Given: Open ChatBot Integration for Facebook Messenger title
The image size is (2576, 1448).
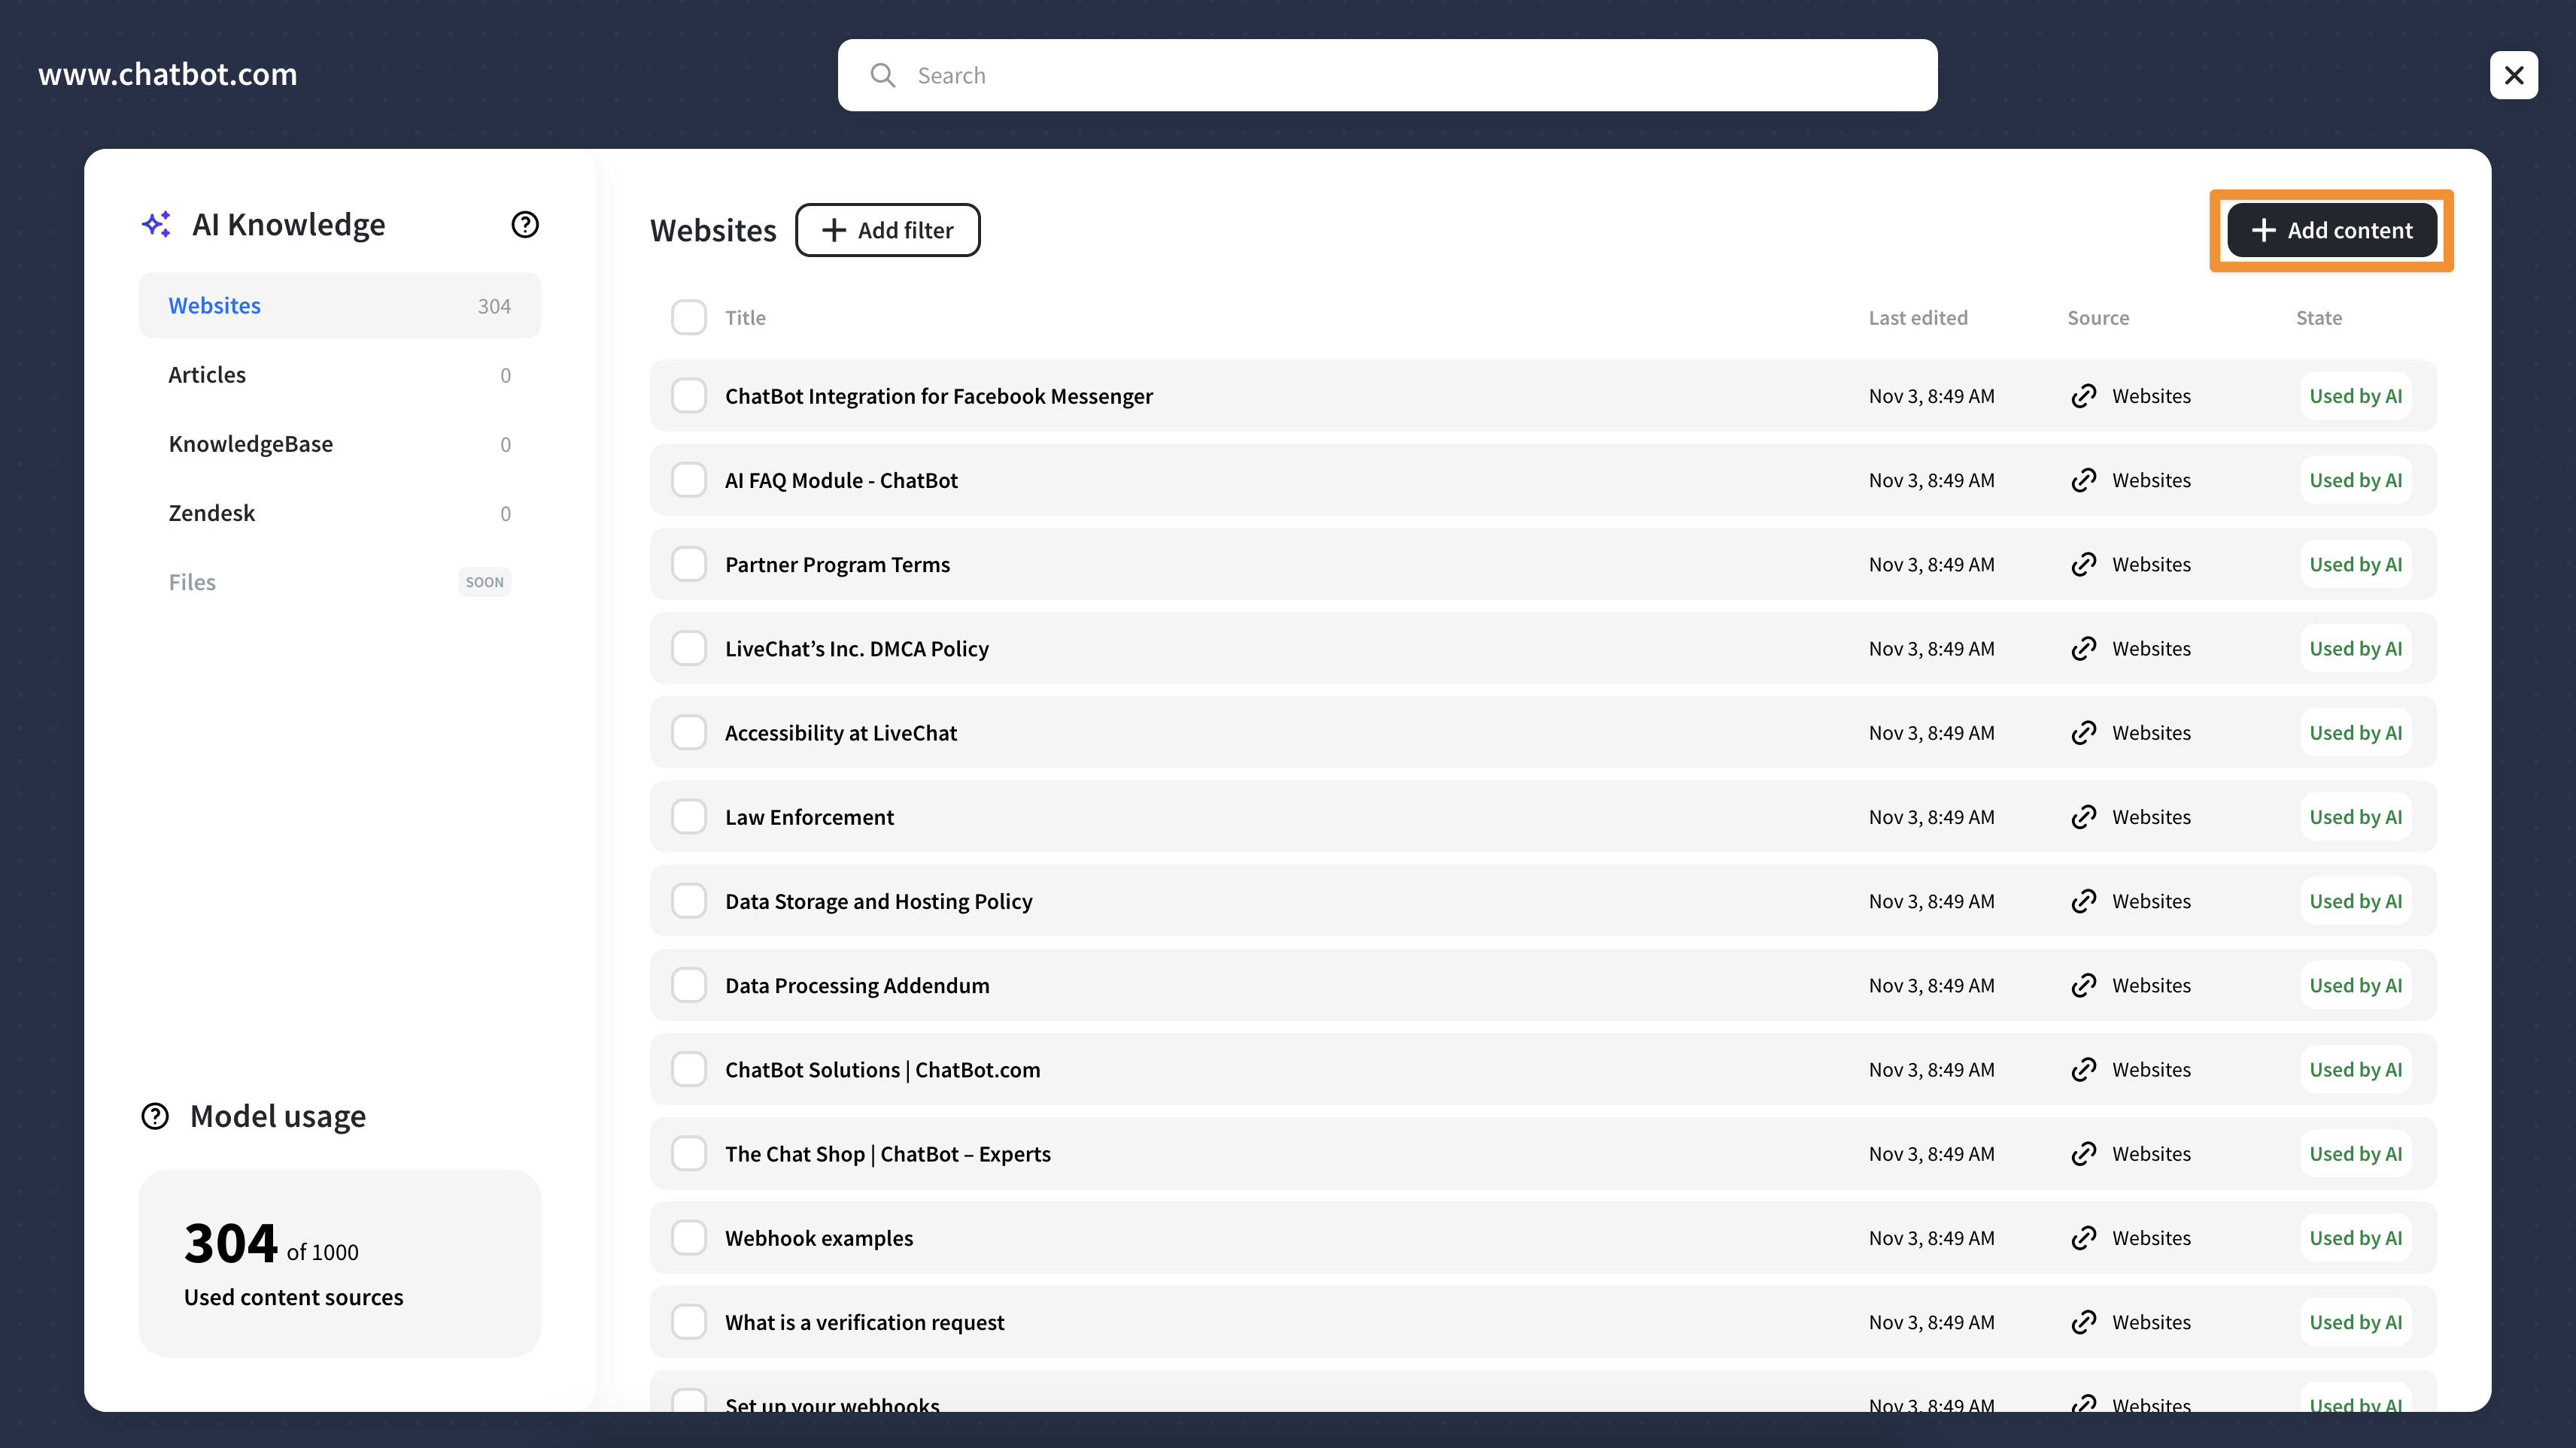Looking at the screenshot, I should click(939, 395).
